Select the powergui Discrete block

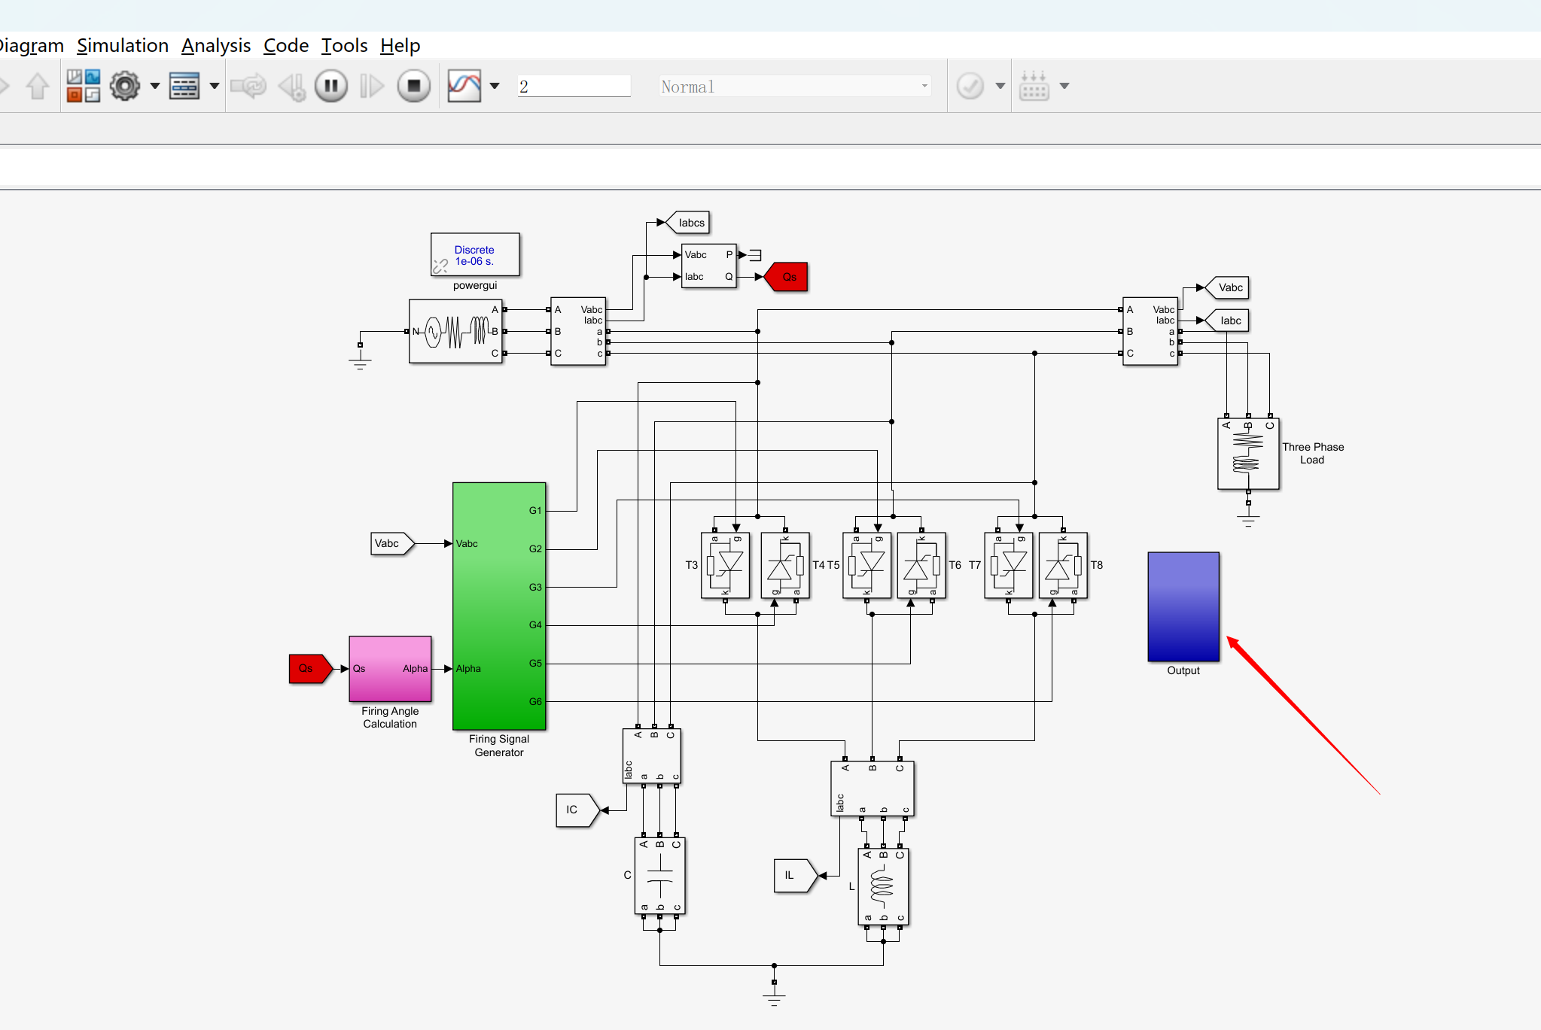point(475,255)
